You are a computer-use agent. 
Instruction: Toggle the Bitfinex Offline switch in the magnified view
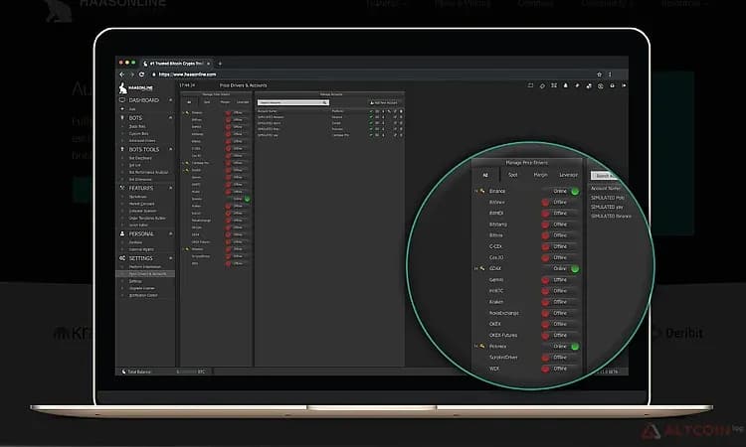[561, 203]
